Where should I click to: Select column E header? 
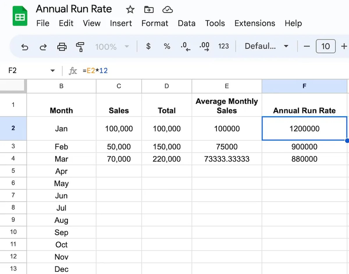tap(227, 86)
